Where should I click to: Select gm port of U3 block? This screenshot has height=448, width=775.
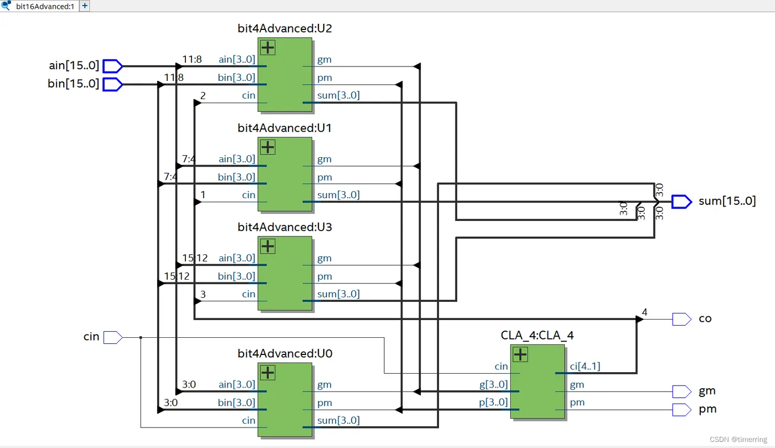pyautogui.click(x=324, y=259)
